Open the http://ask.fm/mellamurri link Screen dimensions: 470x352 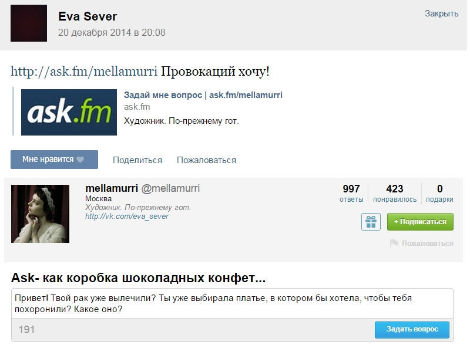tap(84, 72)
